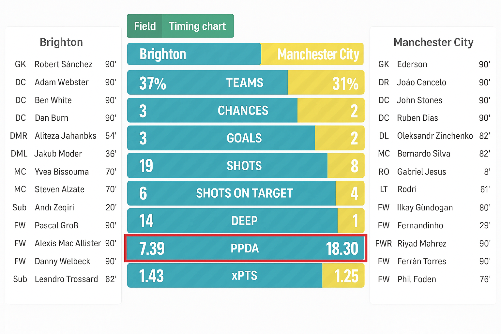Click the SHOTS ON TARGET row

[x=245, y=193]
